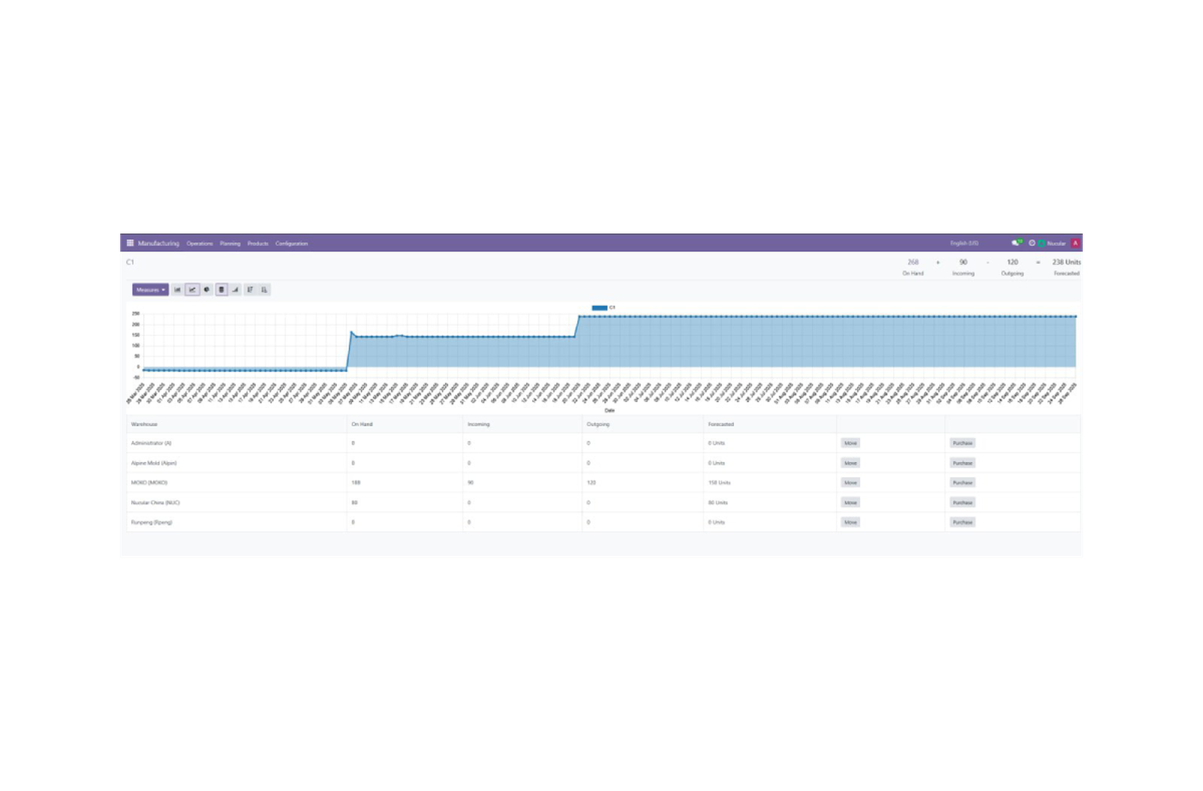
Task: Switch to pie chart view
Action: 207,290
